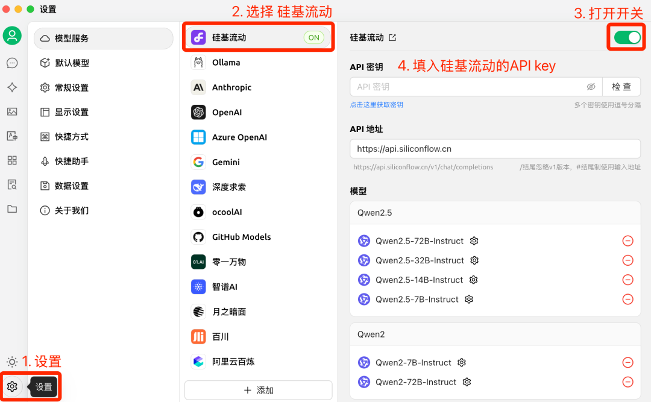The image size is (651, 402).
Task: Focus the API 地址 input field
Action: pos(495,149)
